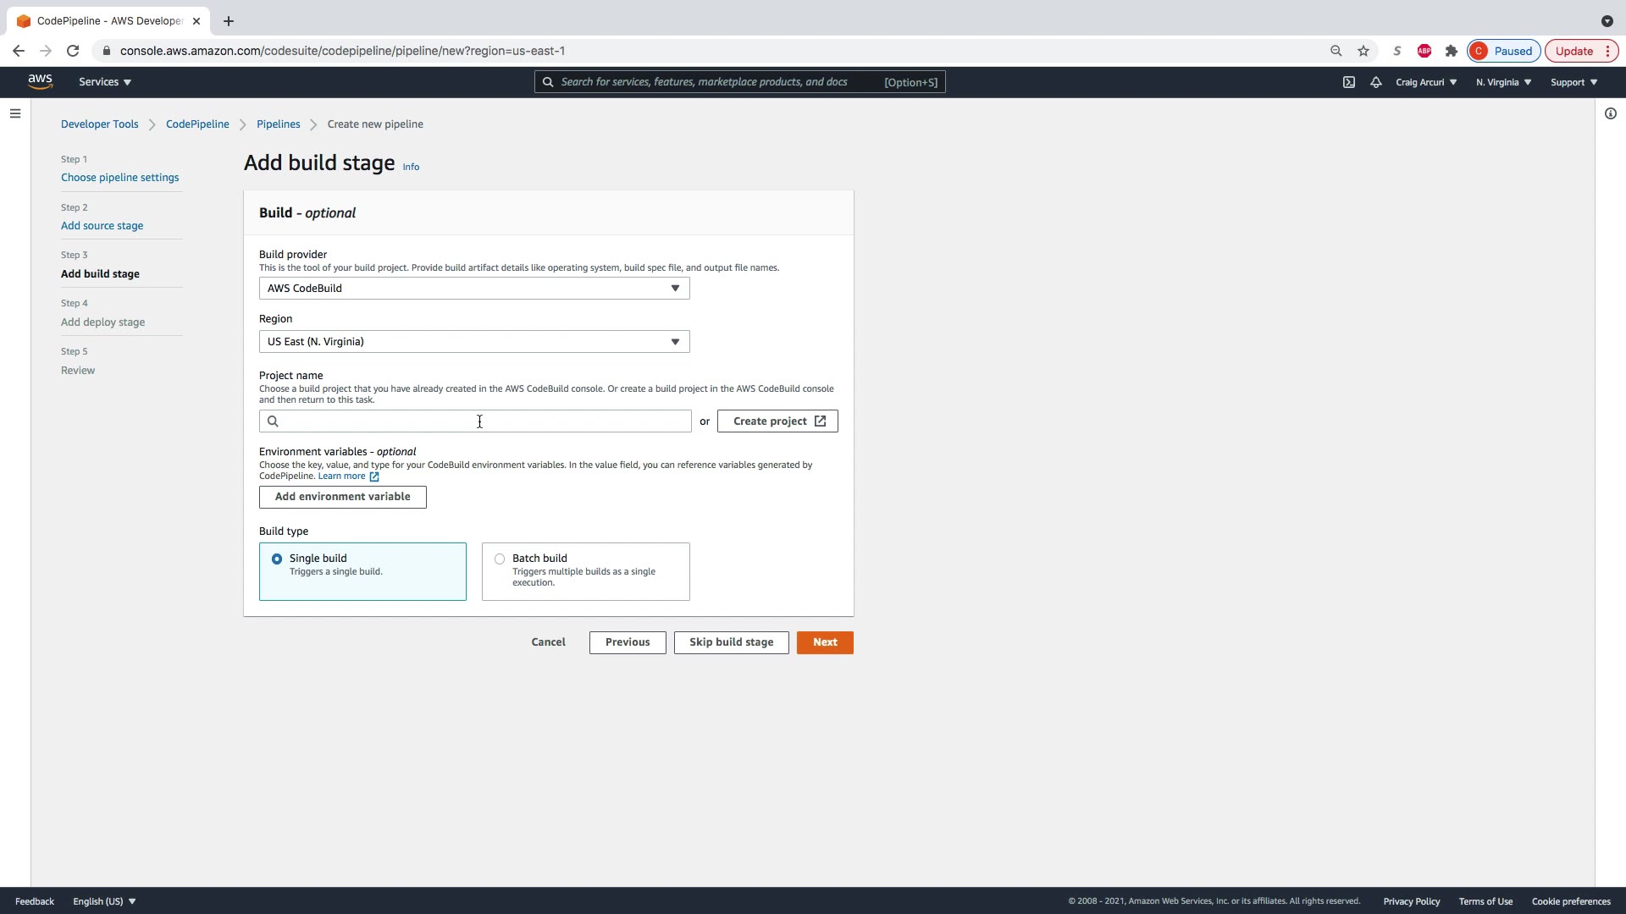The image size is (1626, 914).
Task: Open browser extensions puzzle icon
Action: (x=1452, y=51)
